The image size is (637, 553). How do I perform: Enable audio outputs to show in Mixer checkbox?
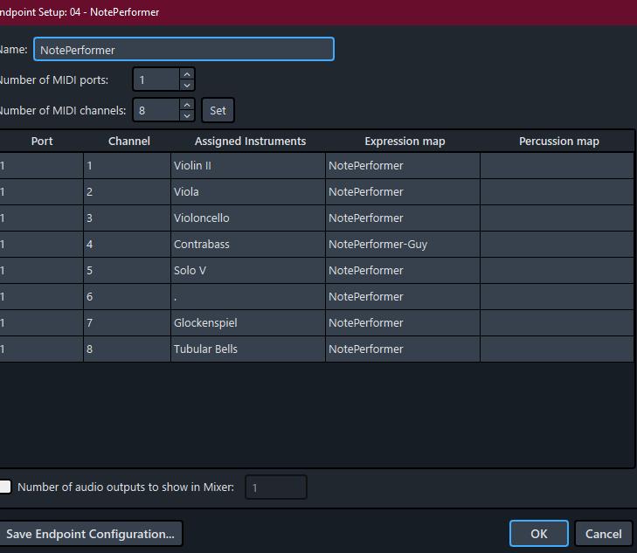click(5, 487)
